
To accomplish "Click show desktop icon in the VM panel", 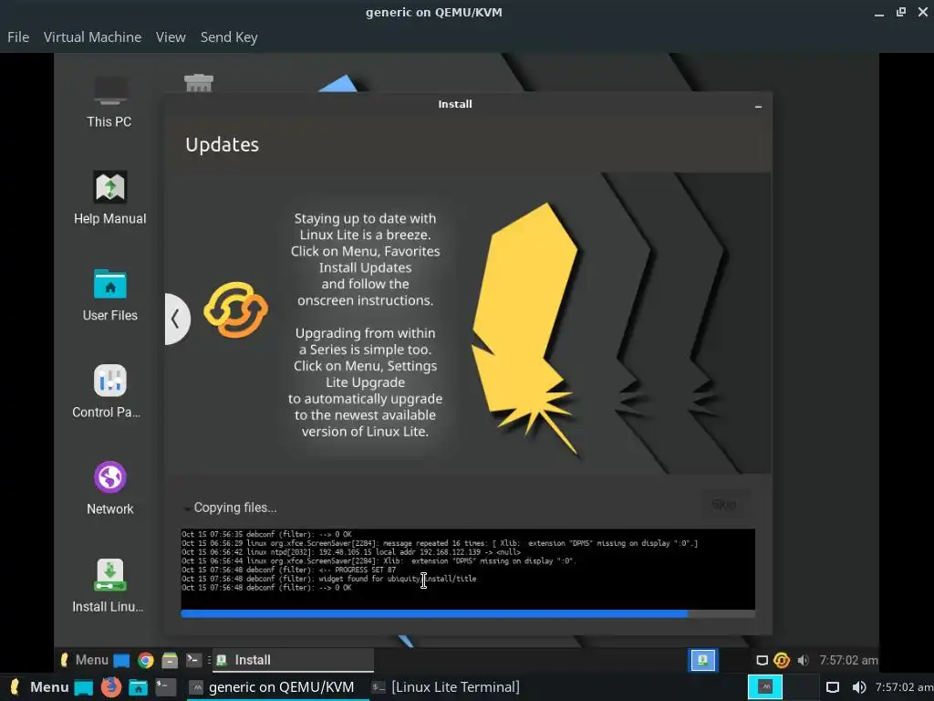I will coord(121,661).
